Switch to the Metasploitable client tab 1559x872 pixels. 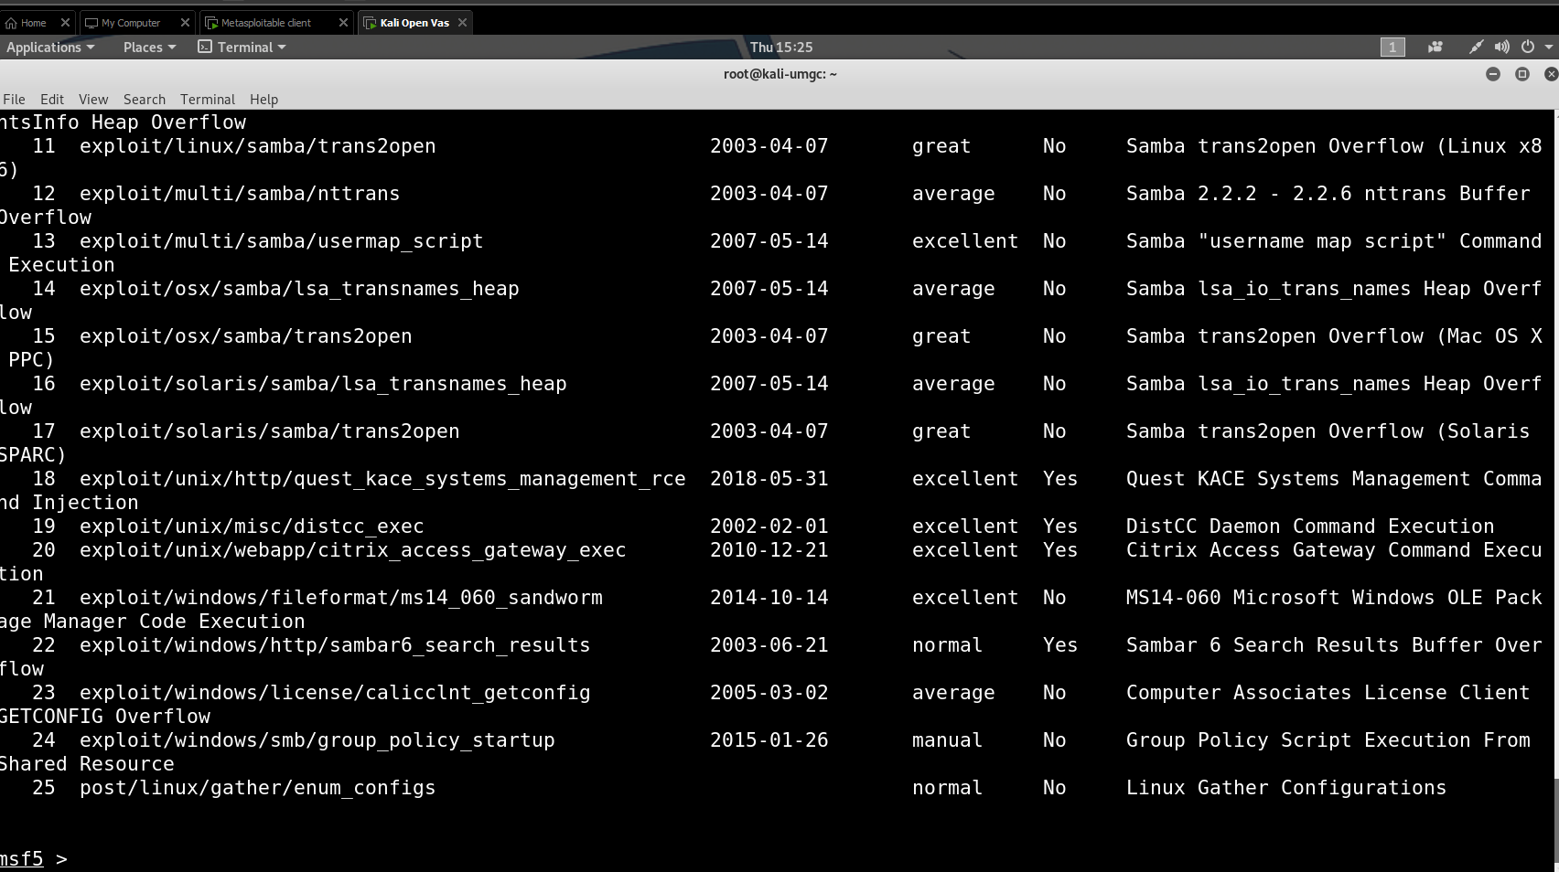[266, 23]
